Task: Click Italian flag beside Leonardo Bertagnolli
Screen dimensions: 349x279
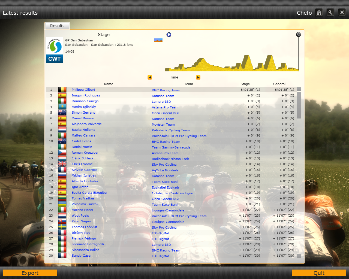Action: click(62, 244)
